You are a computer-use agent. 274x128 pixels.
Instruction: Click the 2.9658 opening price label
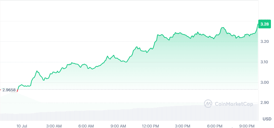pyautogui.click(x=9, y=90)
